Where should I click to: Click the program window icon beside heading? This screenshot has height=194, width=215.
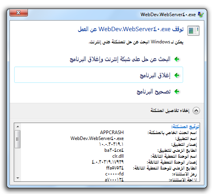click(x=193, y=31)
